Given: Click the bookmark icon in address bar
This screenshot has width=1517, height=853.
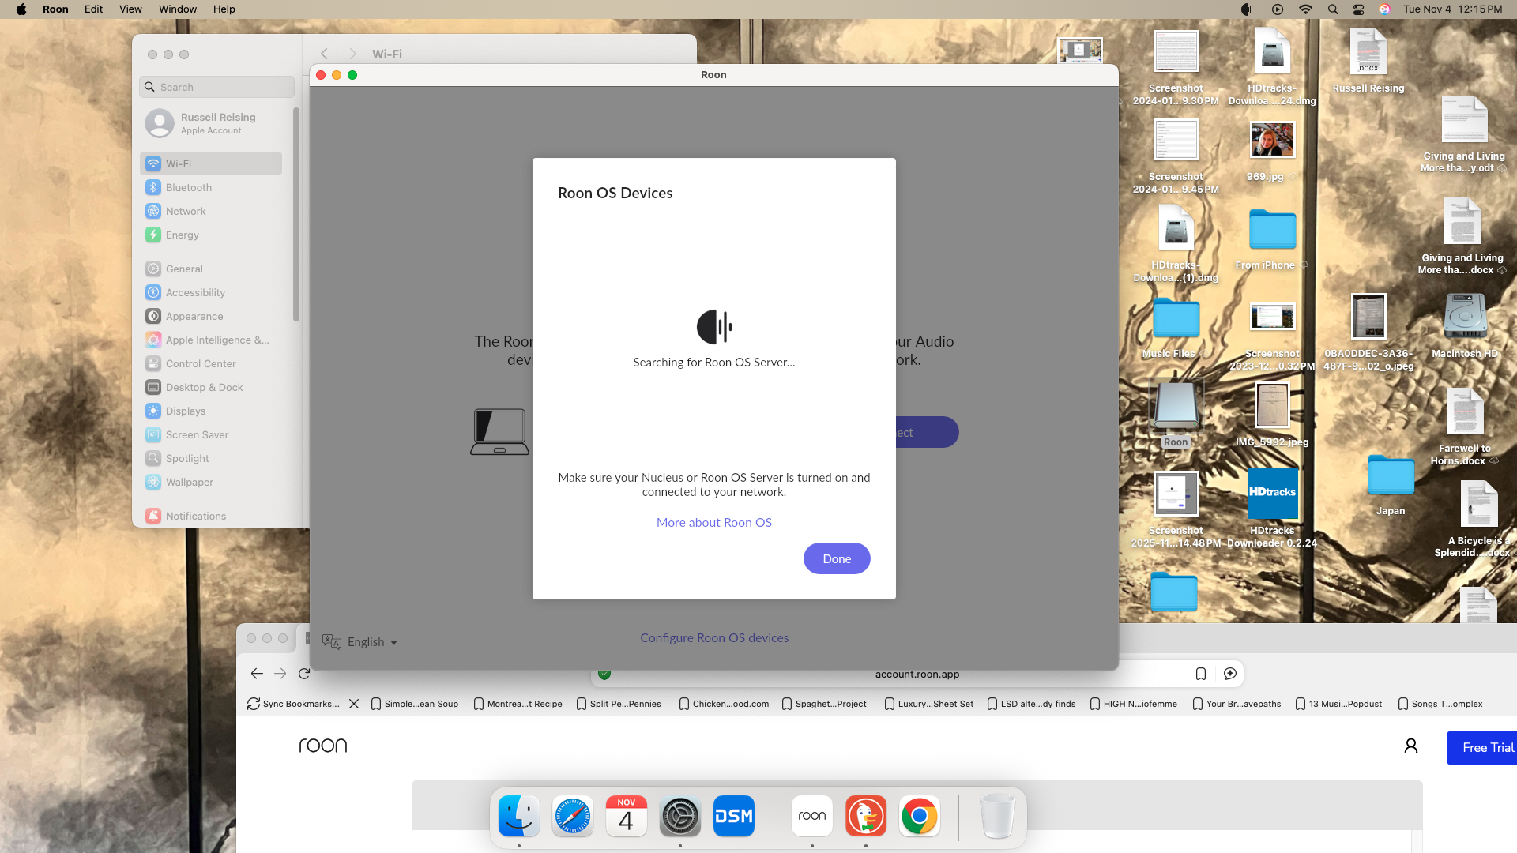Looking at the screenshot, I should 1200,674.
